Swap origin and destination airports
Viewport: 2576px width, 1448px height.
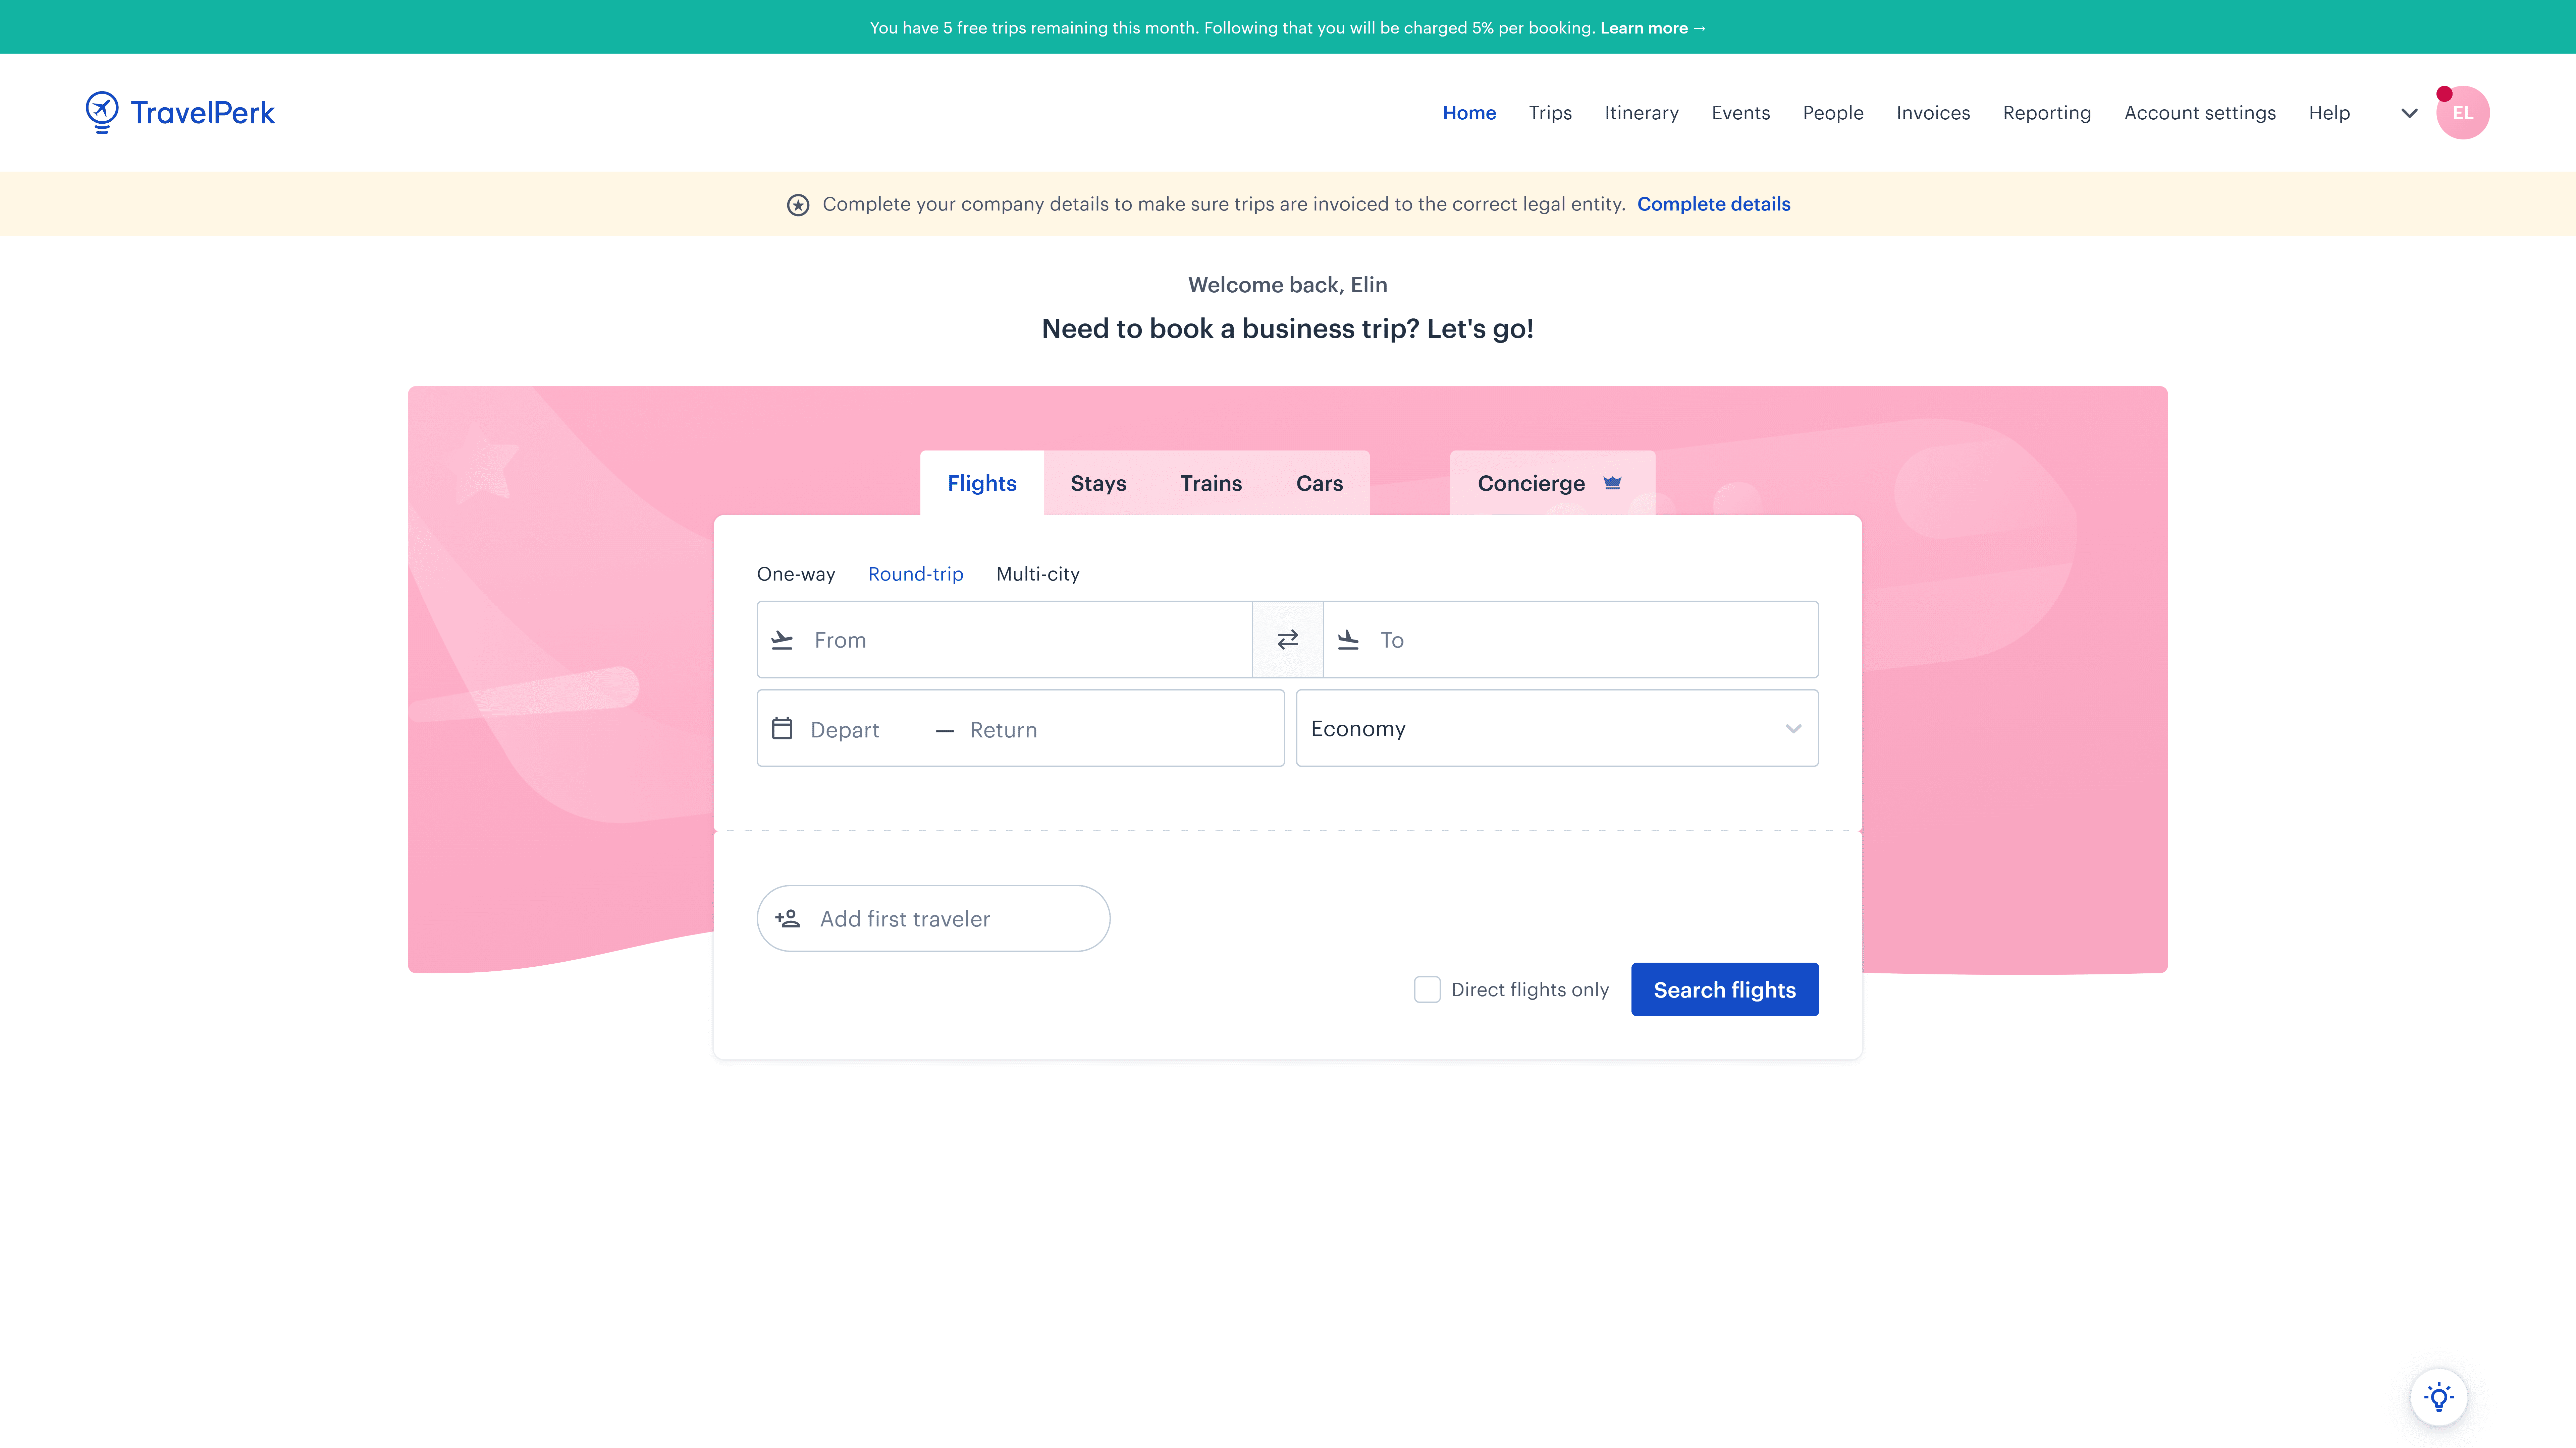1288,640
